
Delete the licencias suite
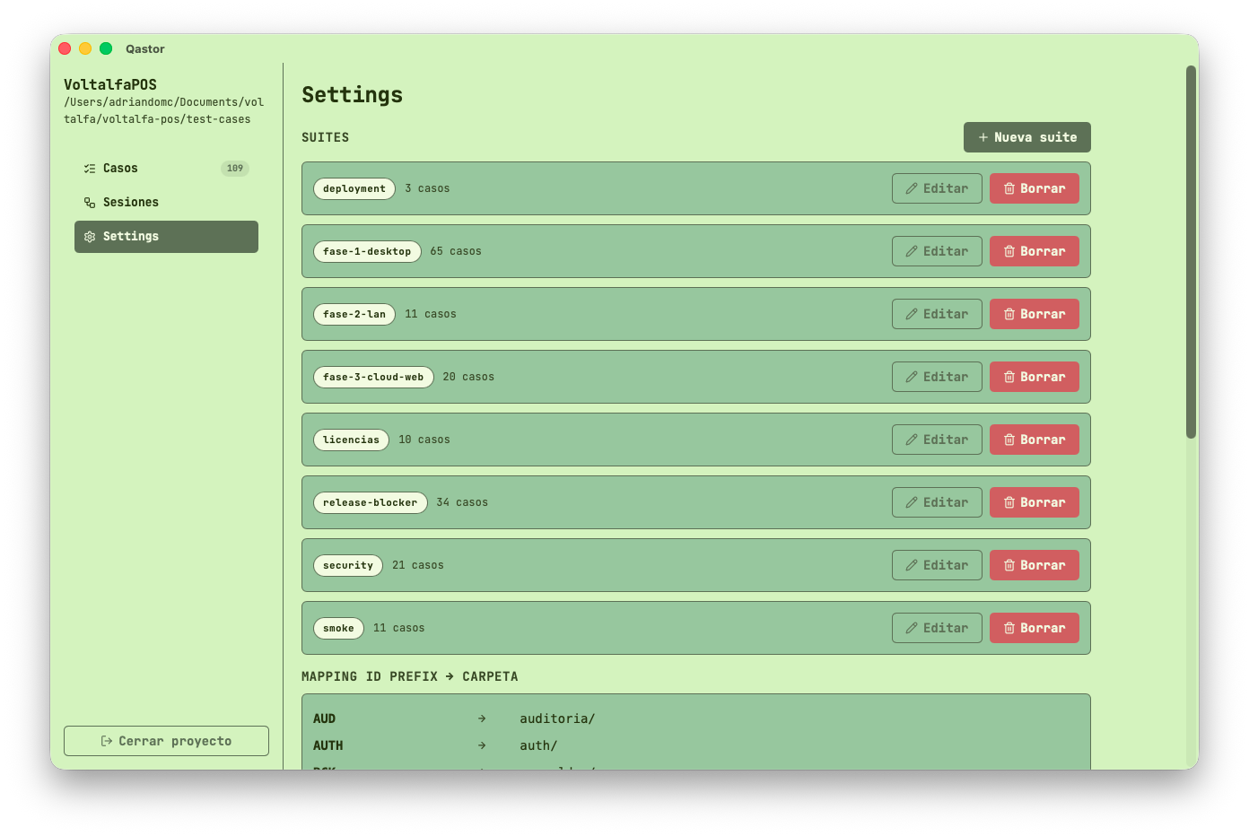click(x=1035, y=440)
